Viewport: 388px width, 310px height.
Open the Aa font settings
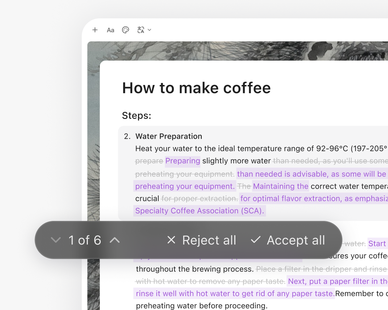coord(110,30)
